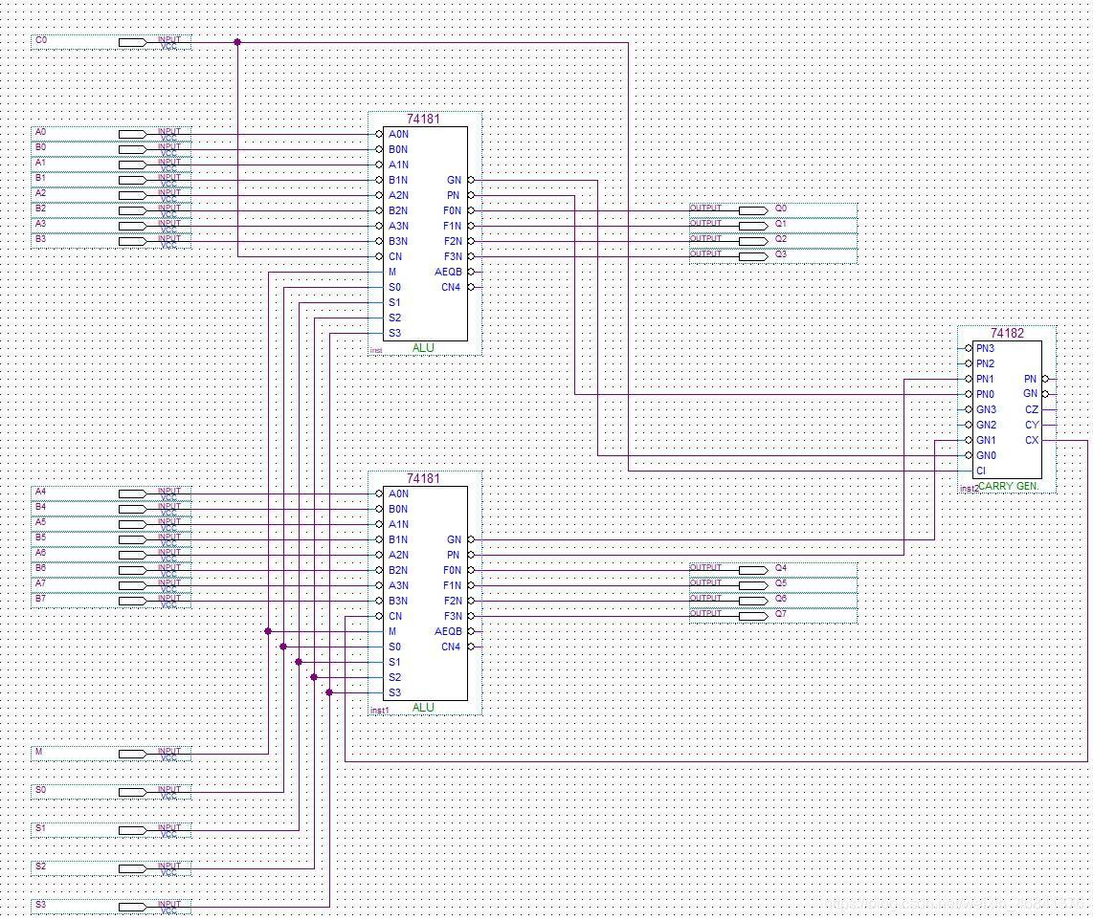Click the PN1 port on the 74182
1093x921 pixels.
[x=985, y=379]
